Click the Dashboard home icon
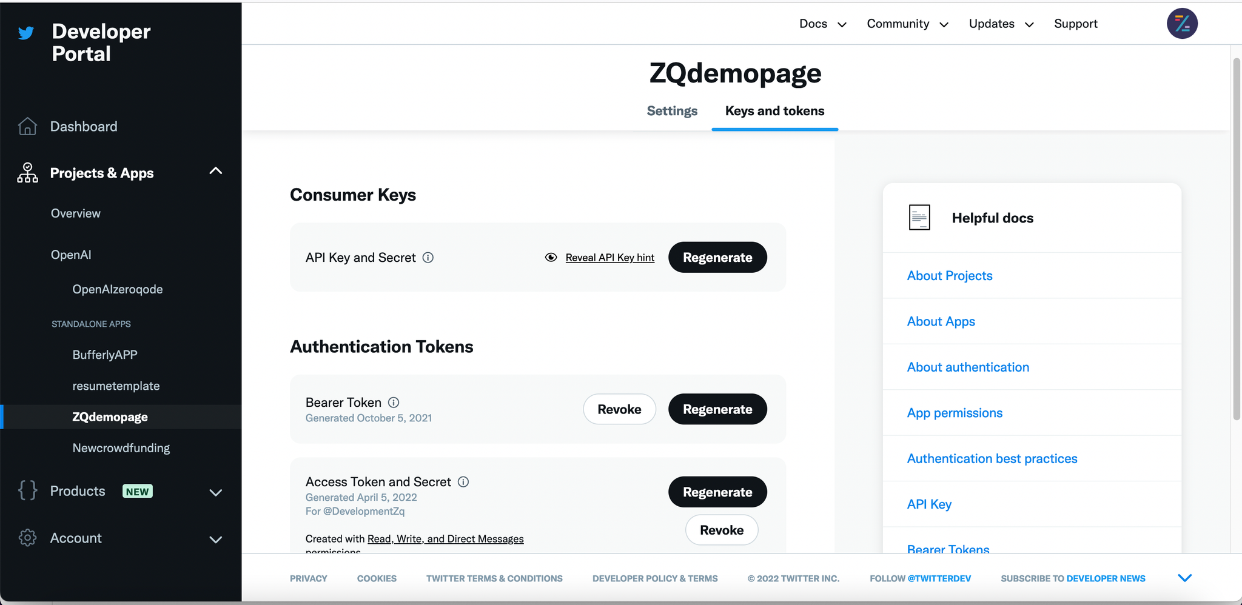 pos(27,126)
